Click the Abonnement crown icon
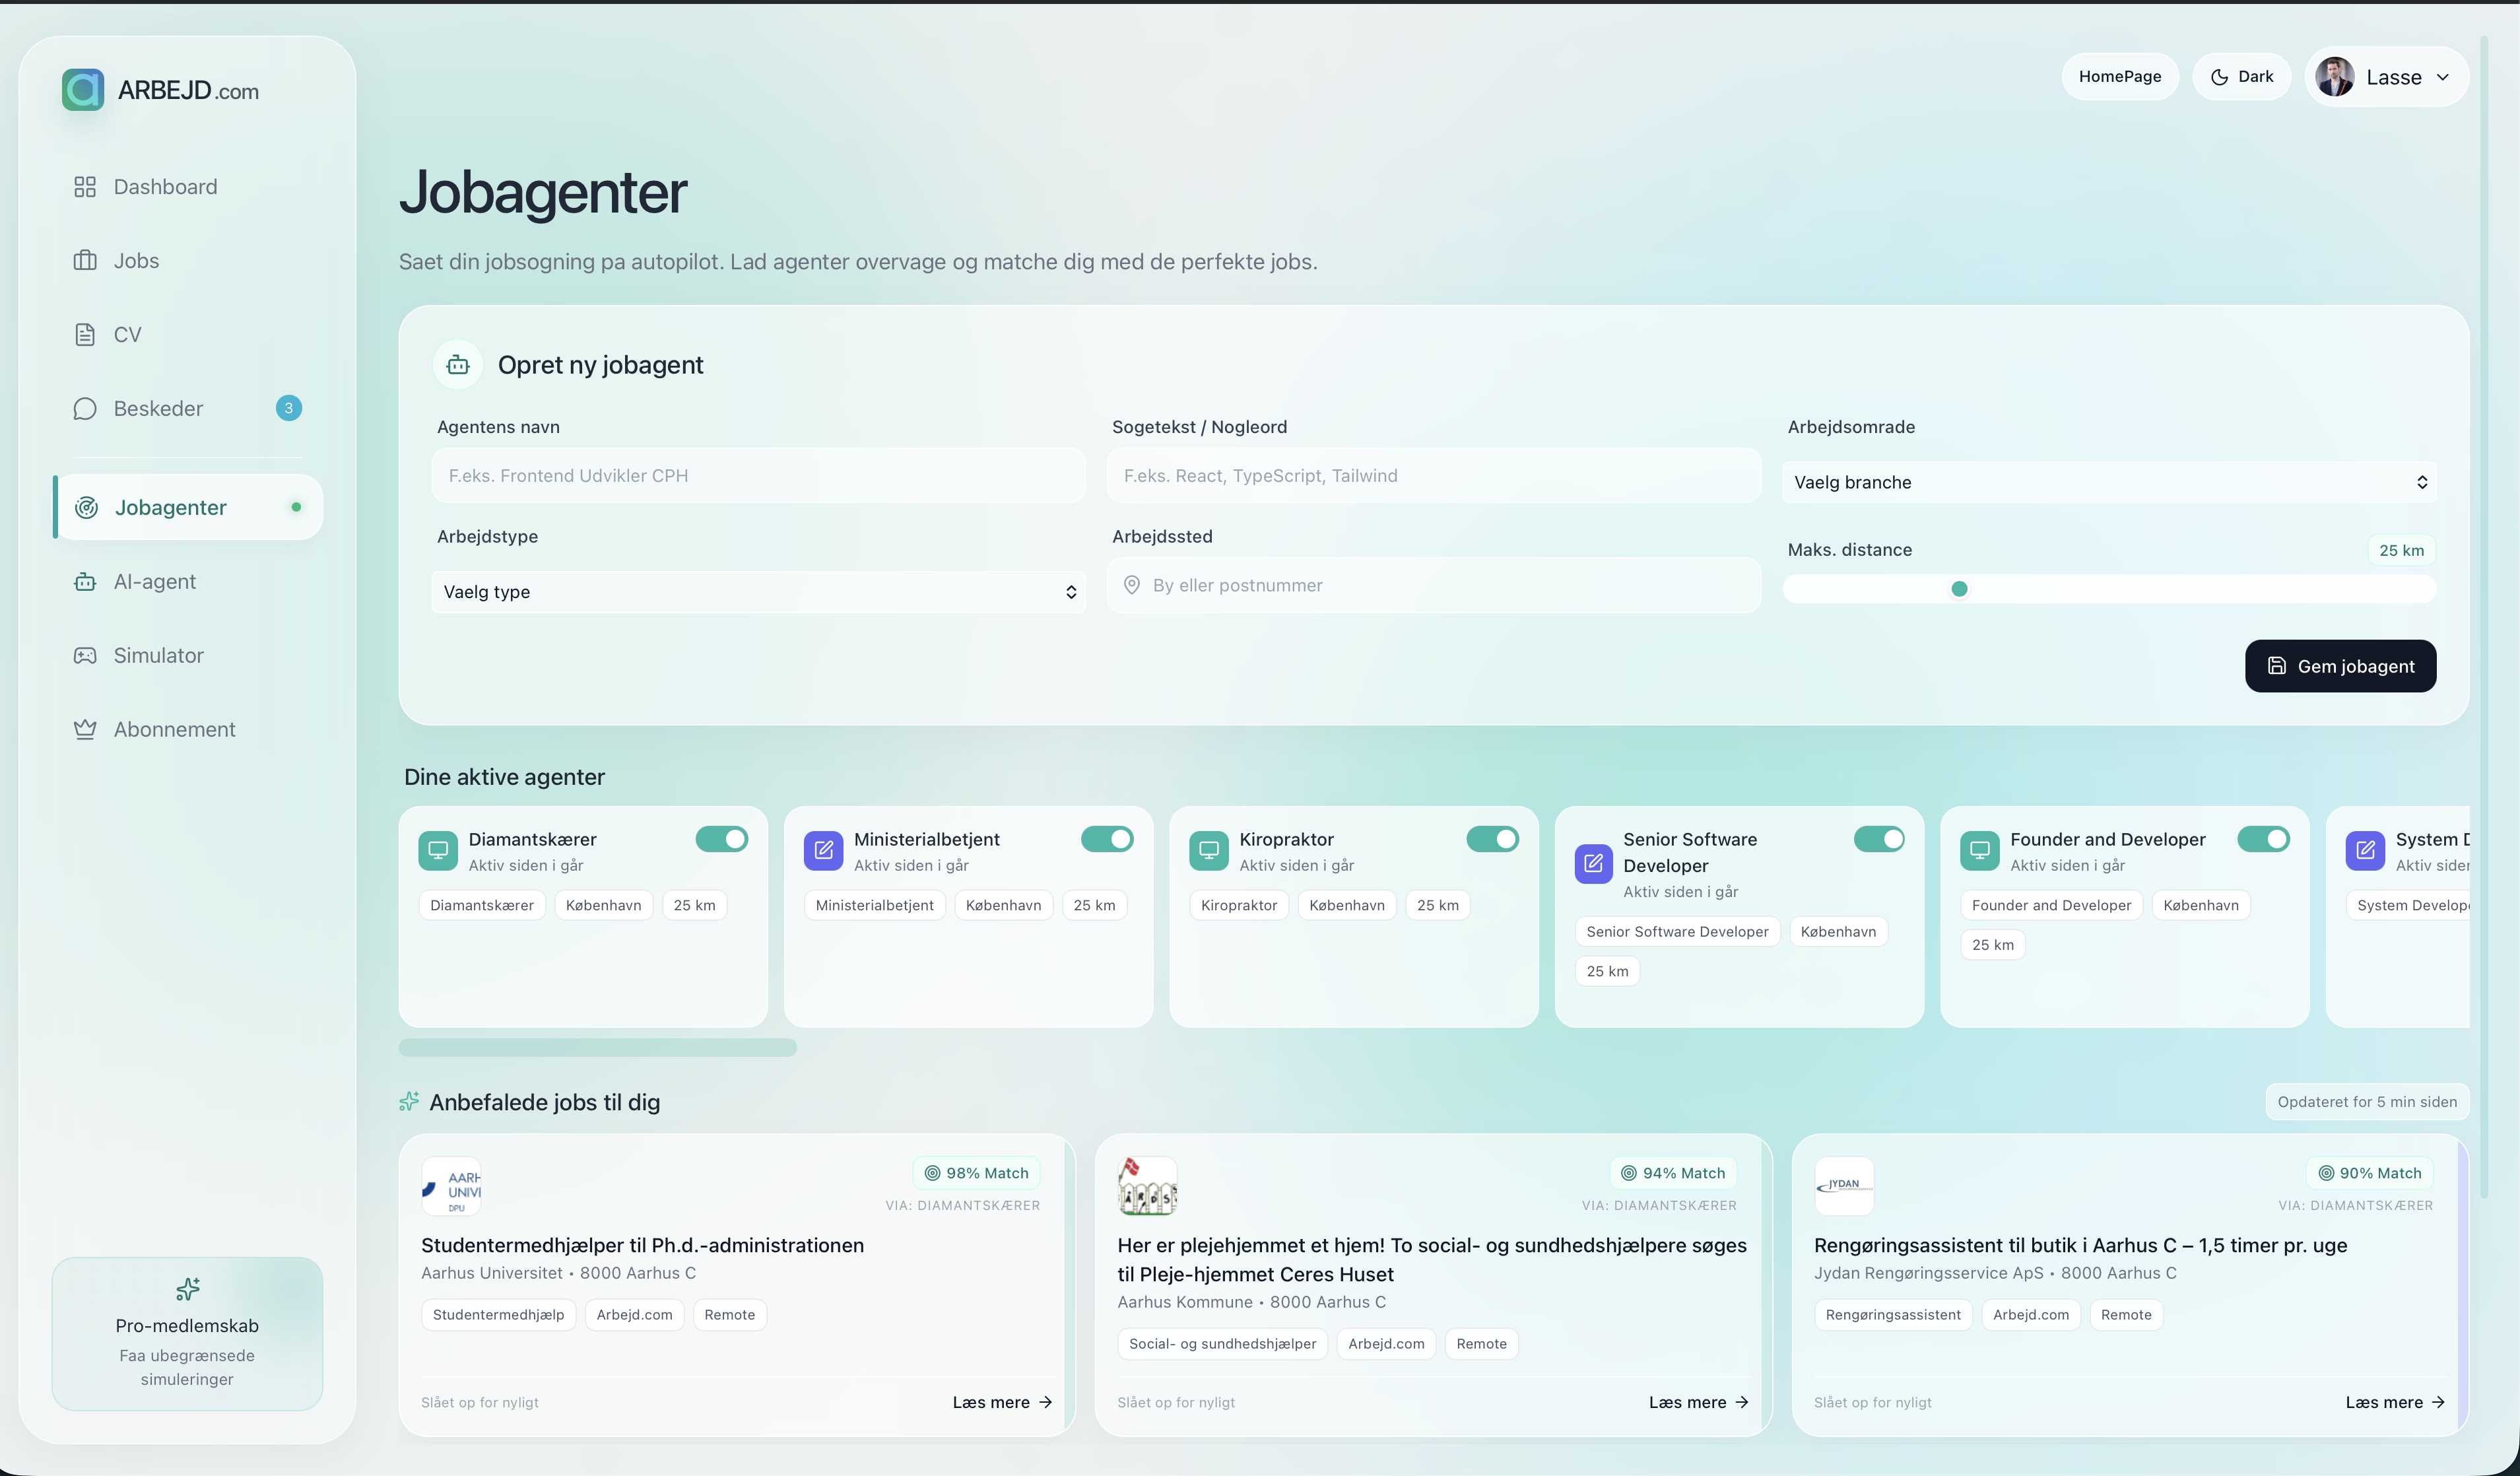Screen dimensions: 2520x1476 [x=85, y=729]
